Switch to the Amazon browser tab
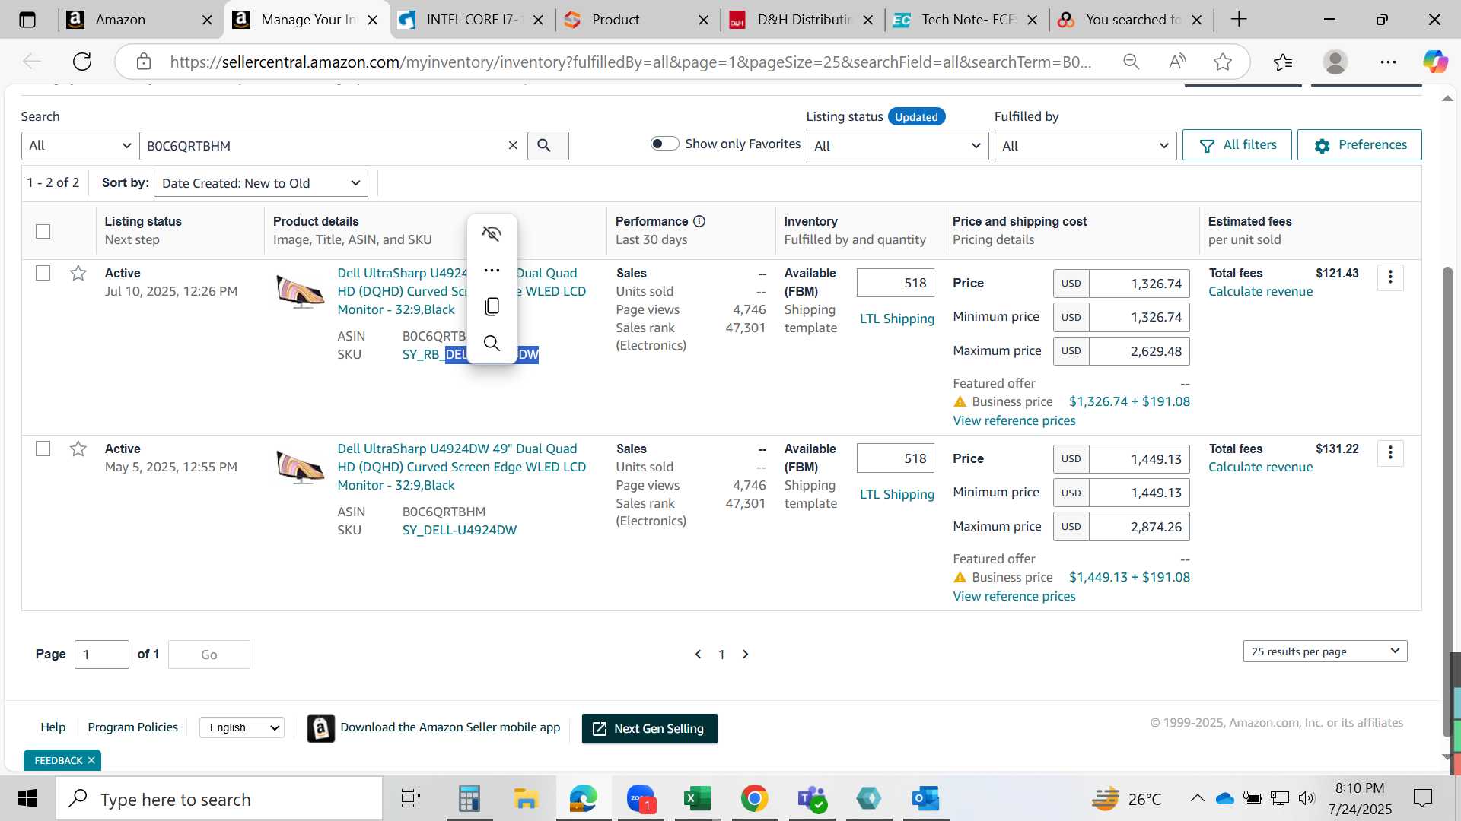The image size is (1461, 821). pos(140,20)
